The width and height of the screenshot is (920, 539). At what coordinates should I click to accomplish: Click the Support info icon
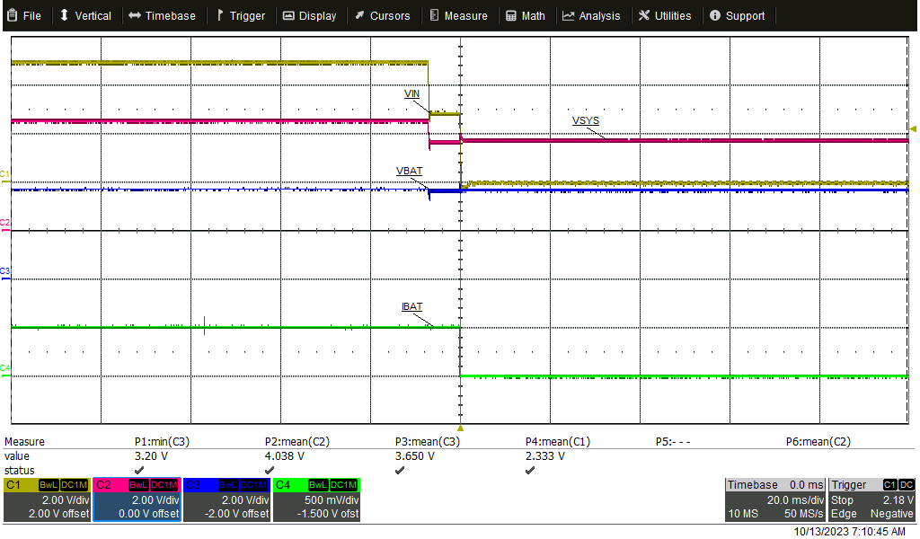[x=714, y=14]
